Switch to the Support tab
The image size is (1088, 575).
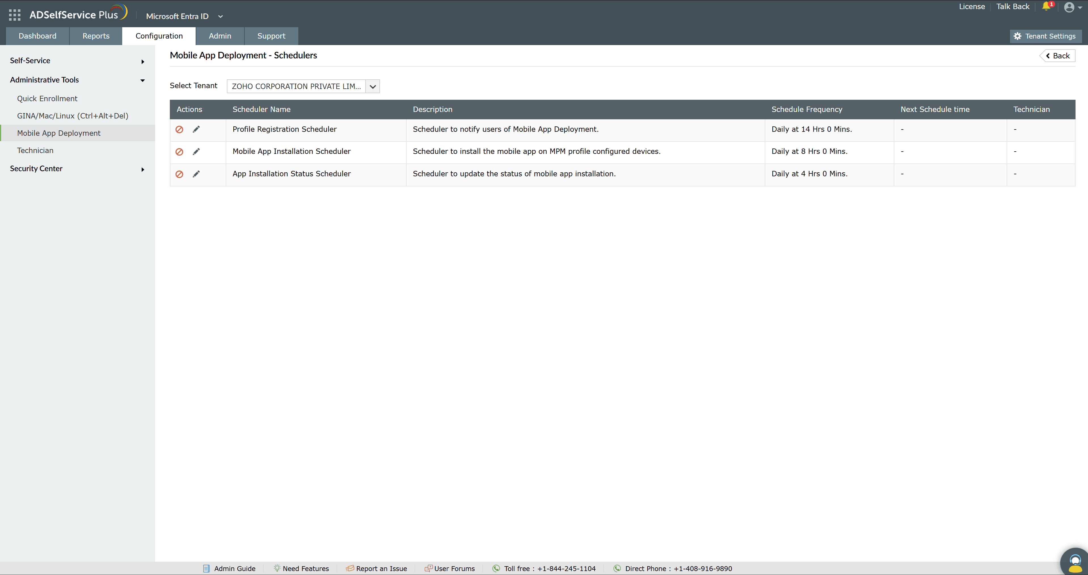point(271,36)
